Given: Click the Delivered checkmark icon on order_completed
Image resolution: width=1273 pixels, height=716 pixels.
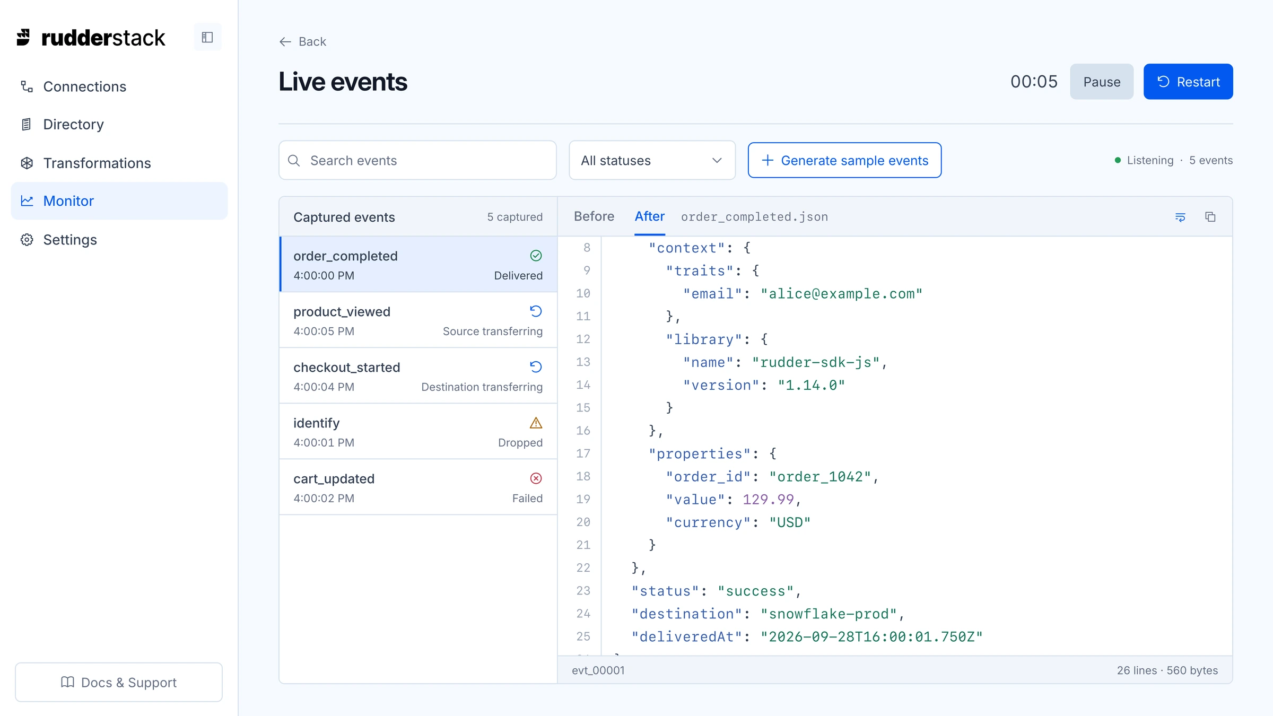Looking at the screenshot, I should pyautogui.click(x=536, y=256).
